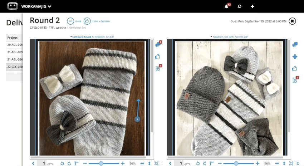Open comments on the left Newborn_Set panel

point(158,44)
